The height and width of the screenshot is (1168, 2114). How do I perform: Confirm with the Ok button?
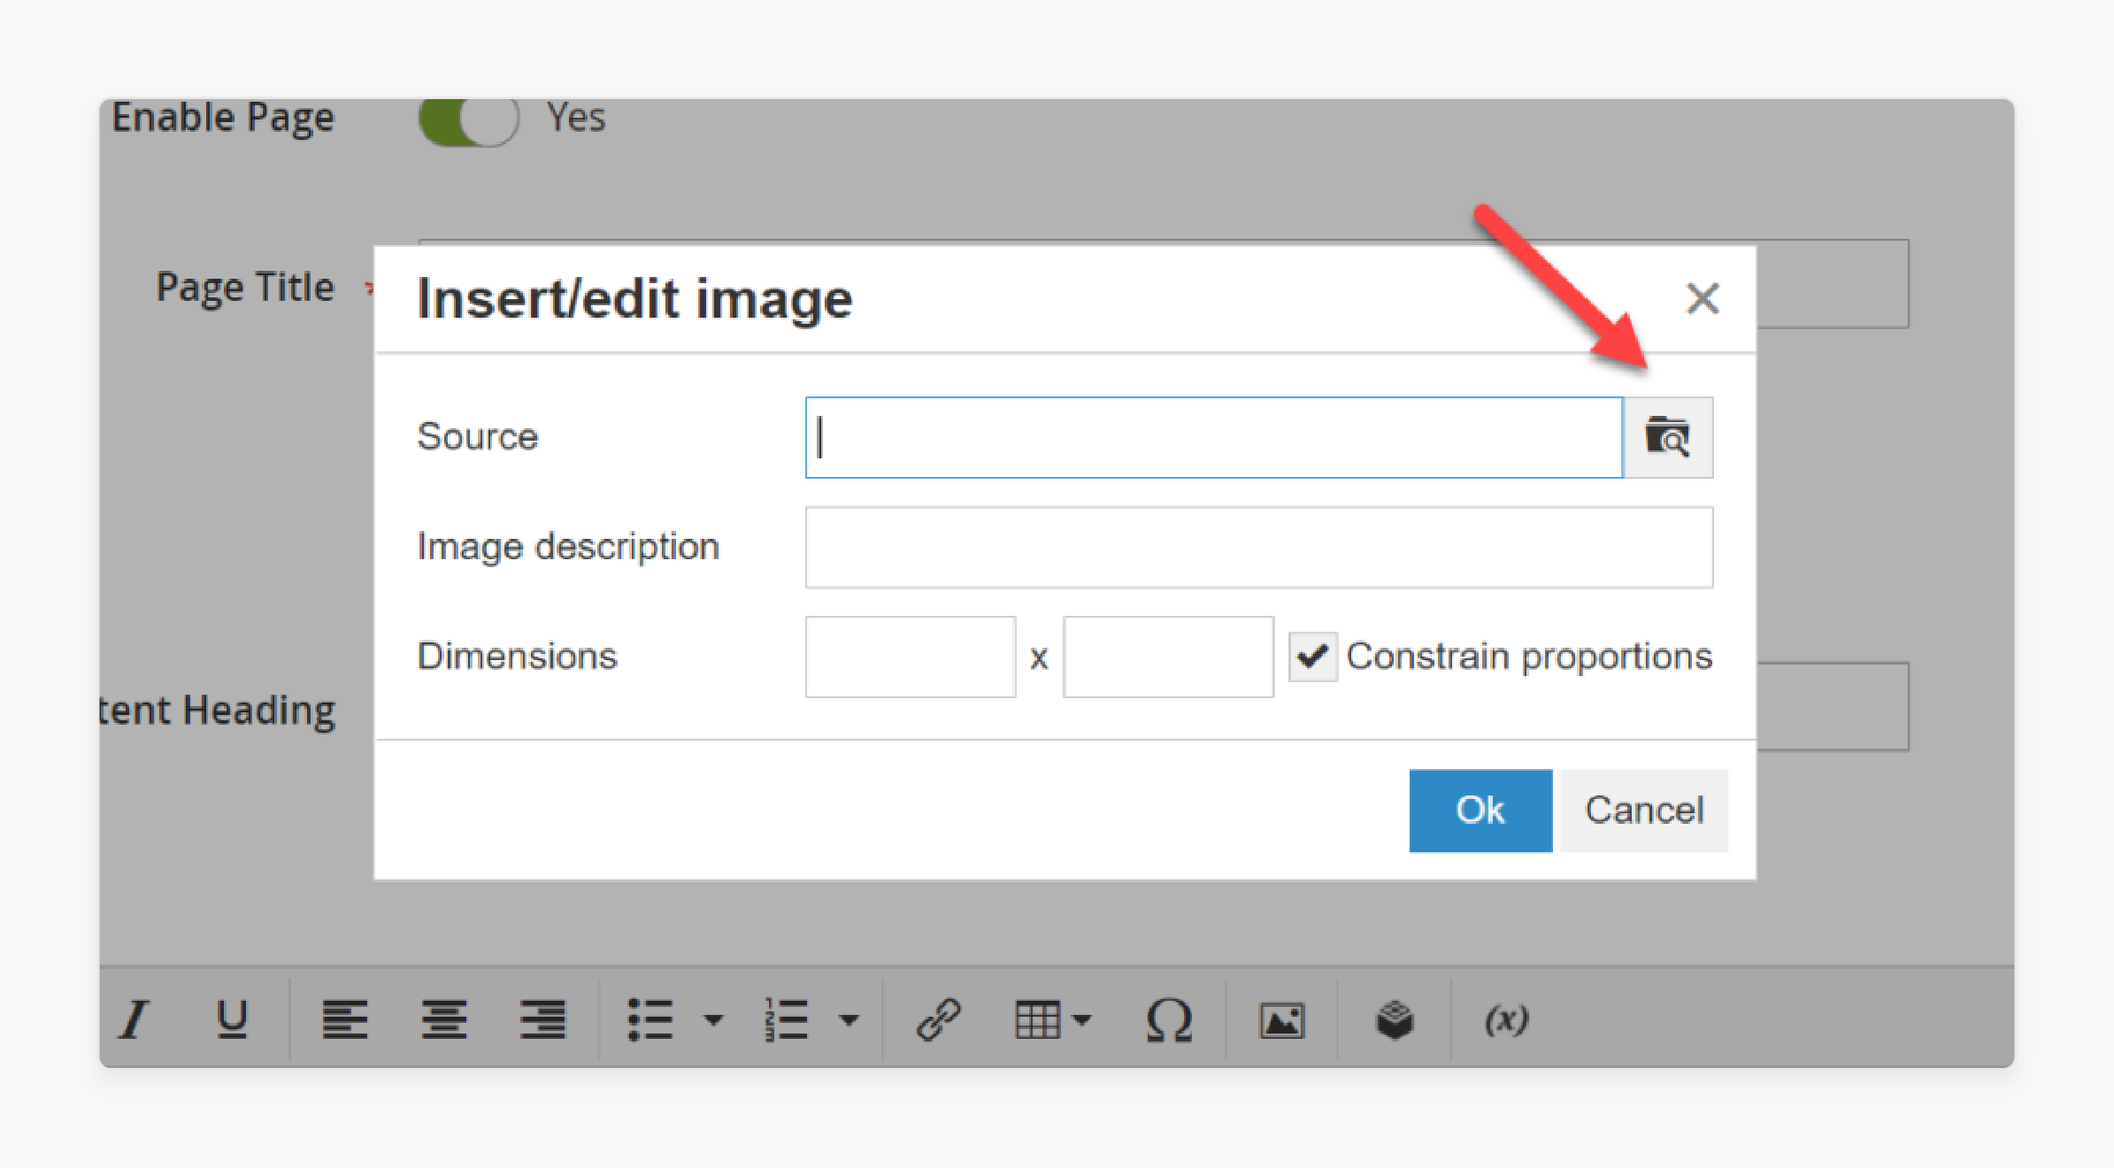[x=1480, y=811]
